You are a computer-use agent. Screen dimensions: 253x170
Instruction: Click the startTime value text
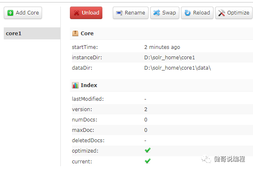coord(162,47)
